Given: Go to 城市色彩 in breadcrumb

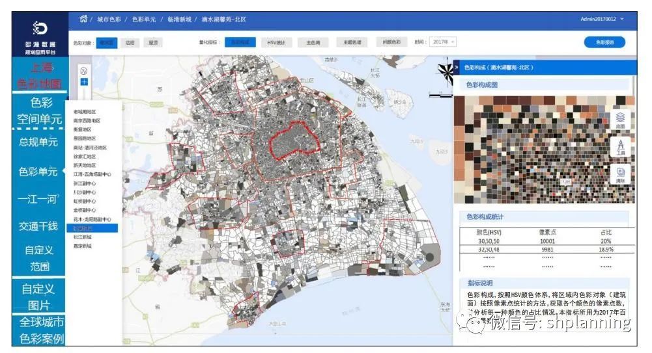Looking at the screenshot, I should (109, 19).
